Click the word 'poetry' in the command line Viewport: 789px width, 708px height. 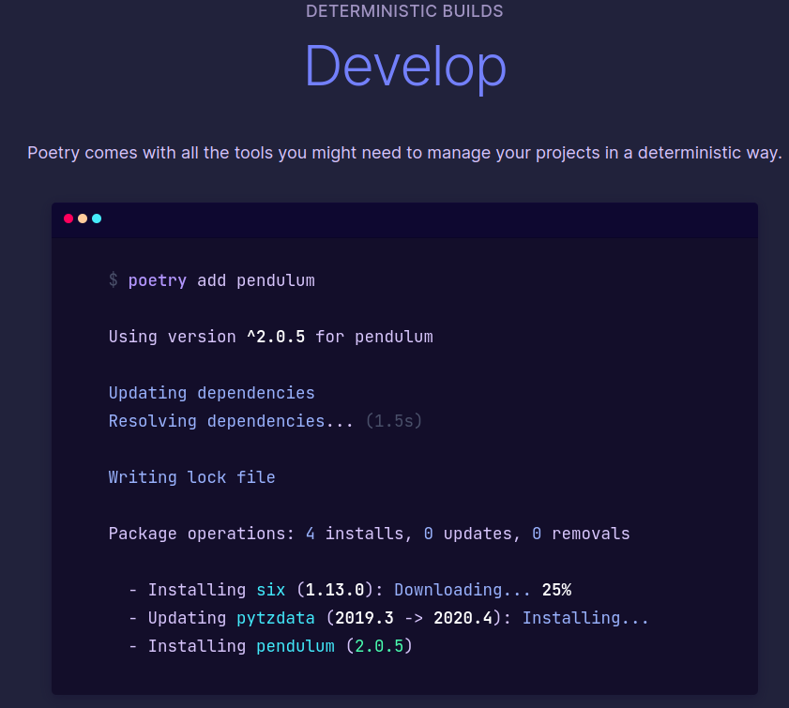[157, 280]
